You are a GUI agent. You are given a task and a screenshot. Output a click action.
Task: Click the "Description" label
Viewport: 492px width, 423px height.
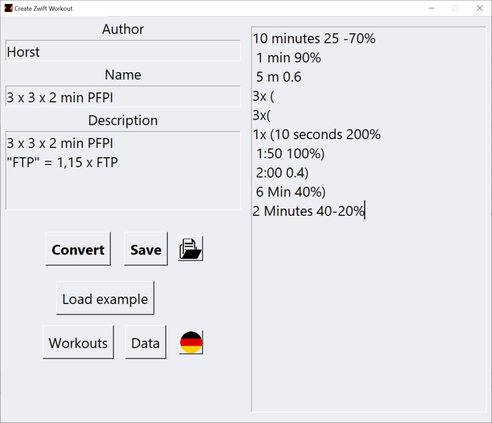[x=123, y=120]
